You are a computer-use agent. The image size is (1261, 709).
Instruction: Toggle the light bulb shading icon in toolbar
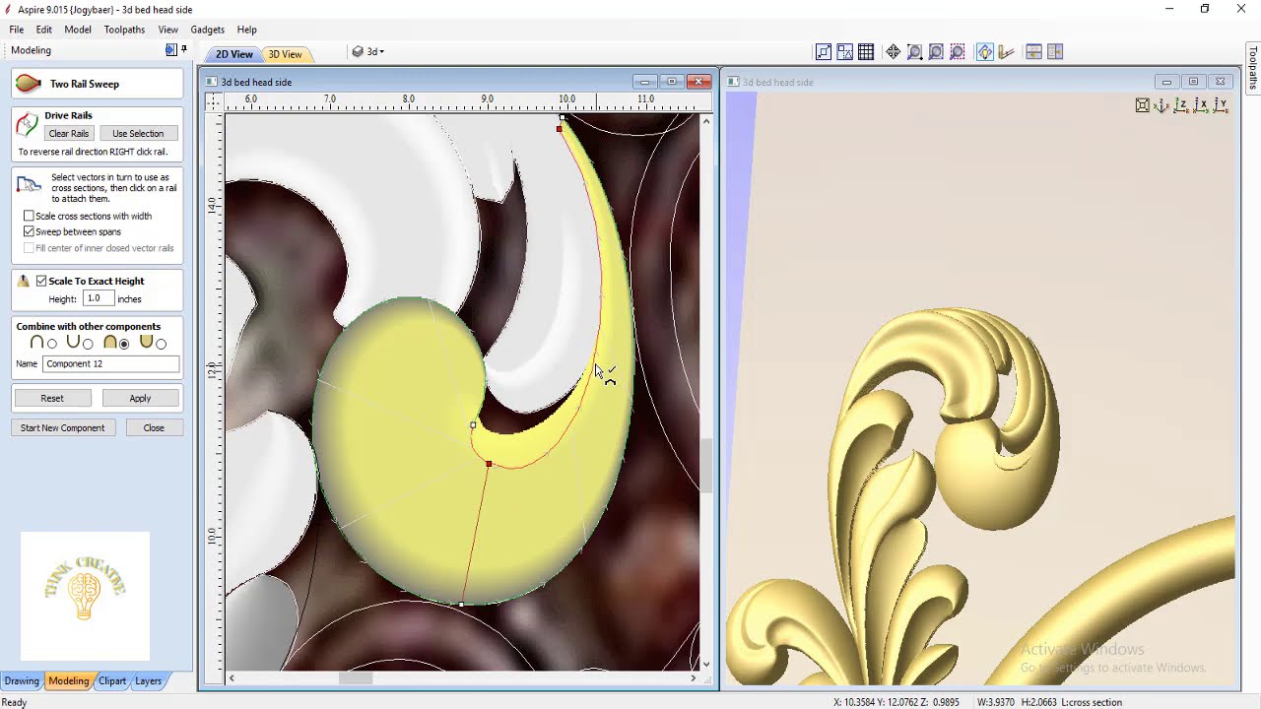pos(984,52)
